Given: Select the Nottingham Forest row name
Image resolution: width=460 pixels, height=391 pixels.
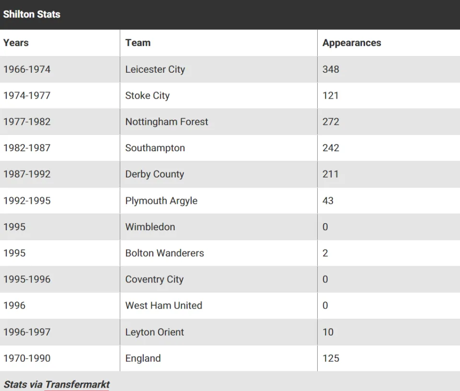Looking at the screenshot, I should click(167, 122).
